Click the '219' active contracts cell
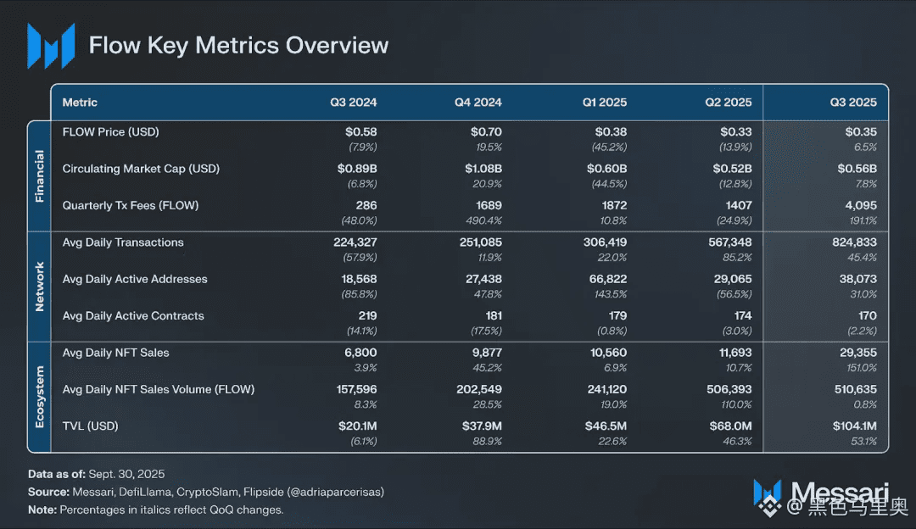This screenshot has width=916, height=529. point(367,316)
